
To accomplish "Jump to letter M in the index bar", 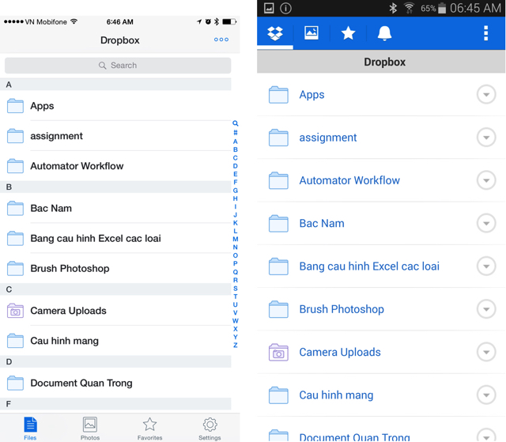I will [x=236, y=239].
